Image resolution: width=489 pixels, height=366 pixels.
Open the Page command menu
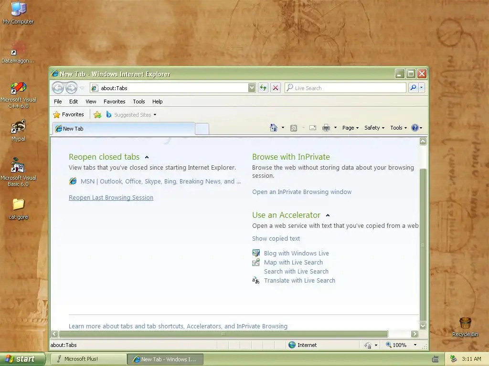click(x=351, y=128)
